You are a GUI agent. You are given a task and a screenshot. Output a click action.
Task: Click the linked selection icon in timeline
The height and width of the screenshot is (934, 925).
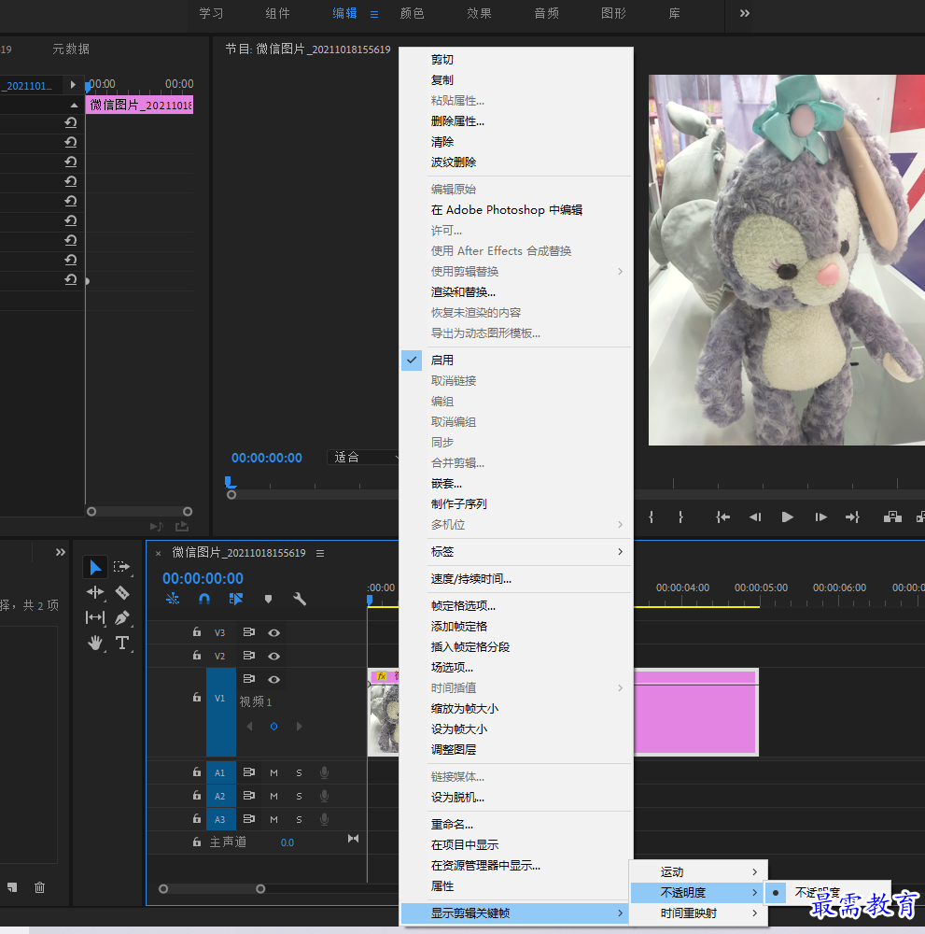236,599
